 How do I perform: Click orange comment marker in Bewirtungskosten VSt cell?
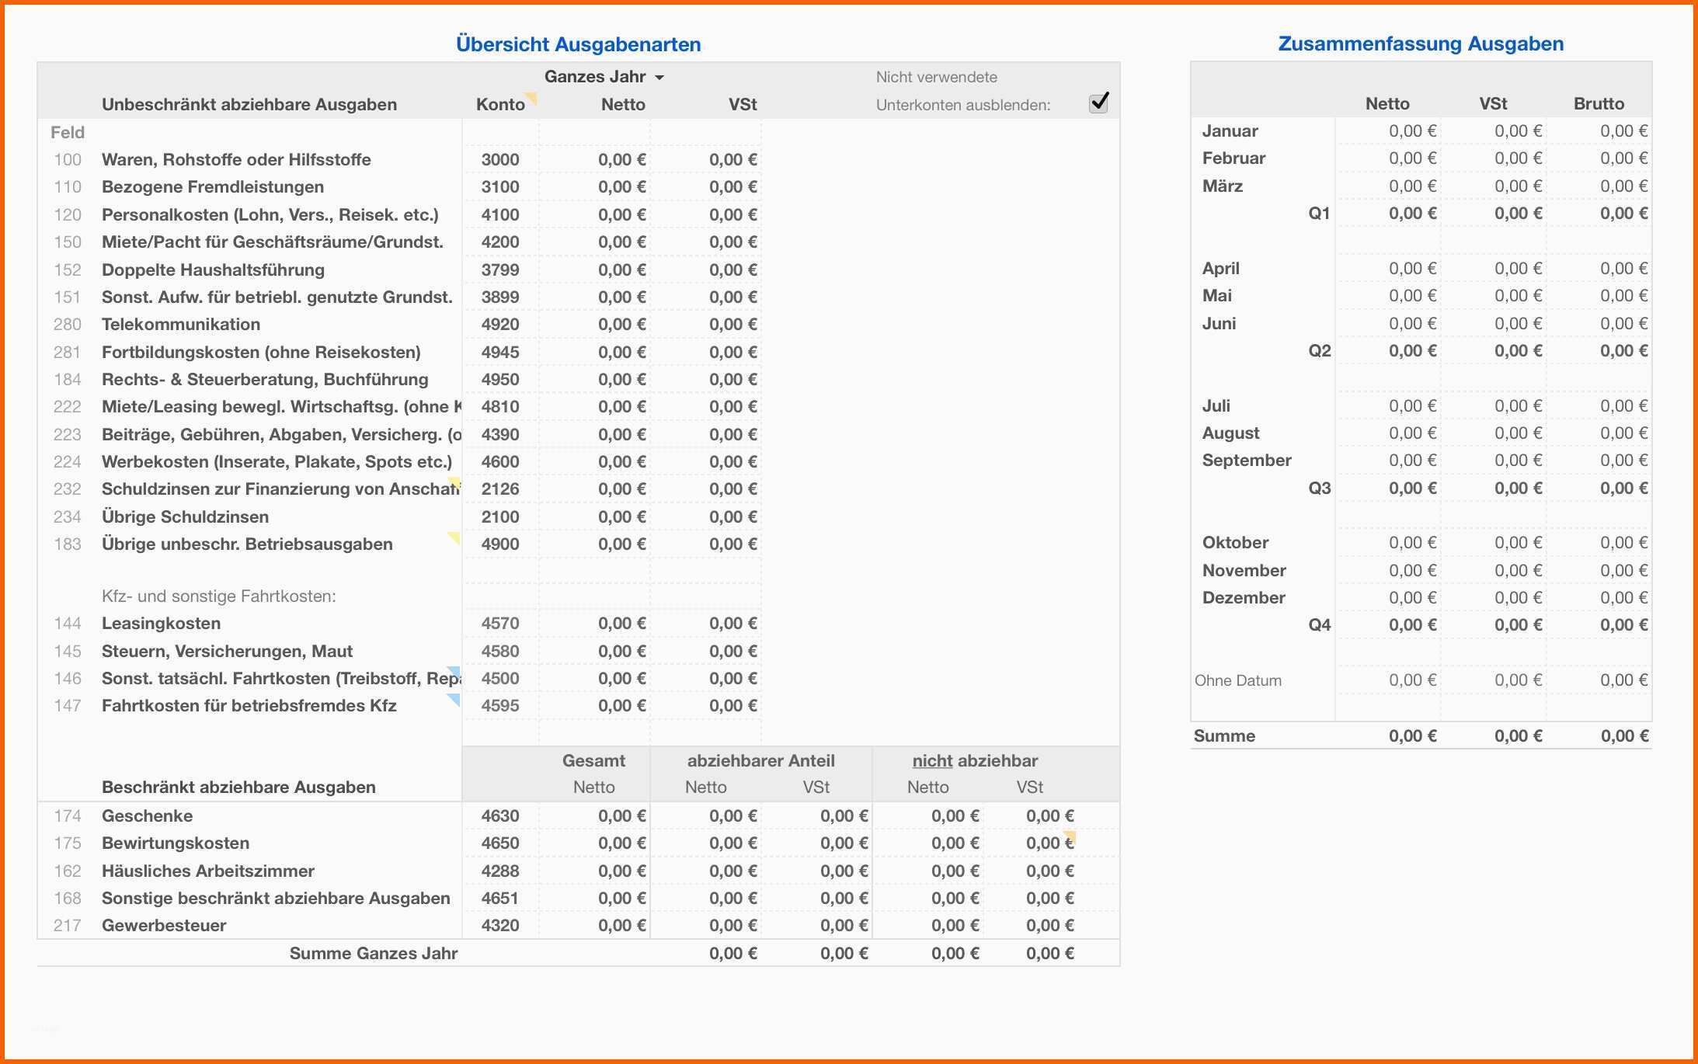click(x=1070, y=836)
